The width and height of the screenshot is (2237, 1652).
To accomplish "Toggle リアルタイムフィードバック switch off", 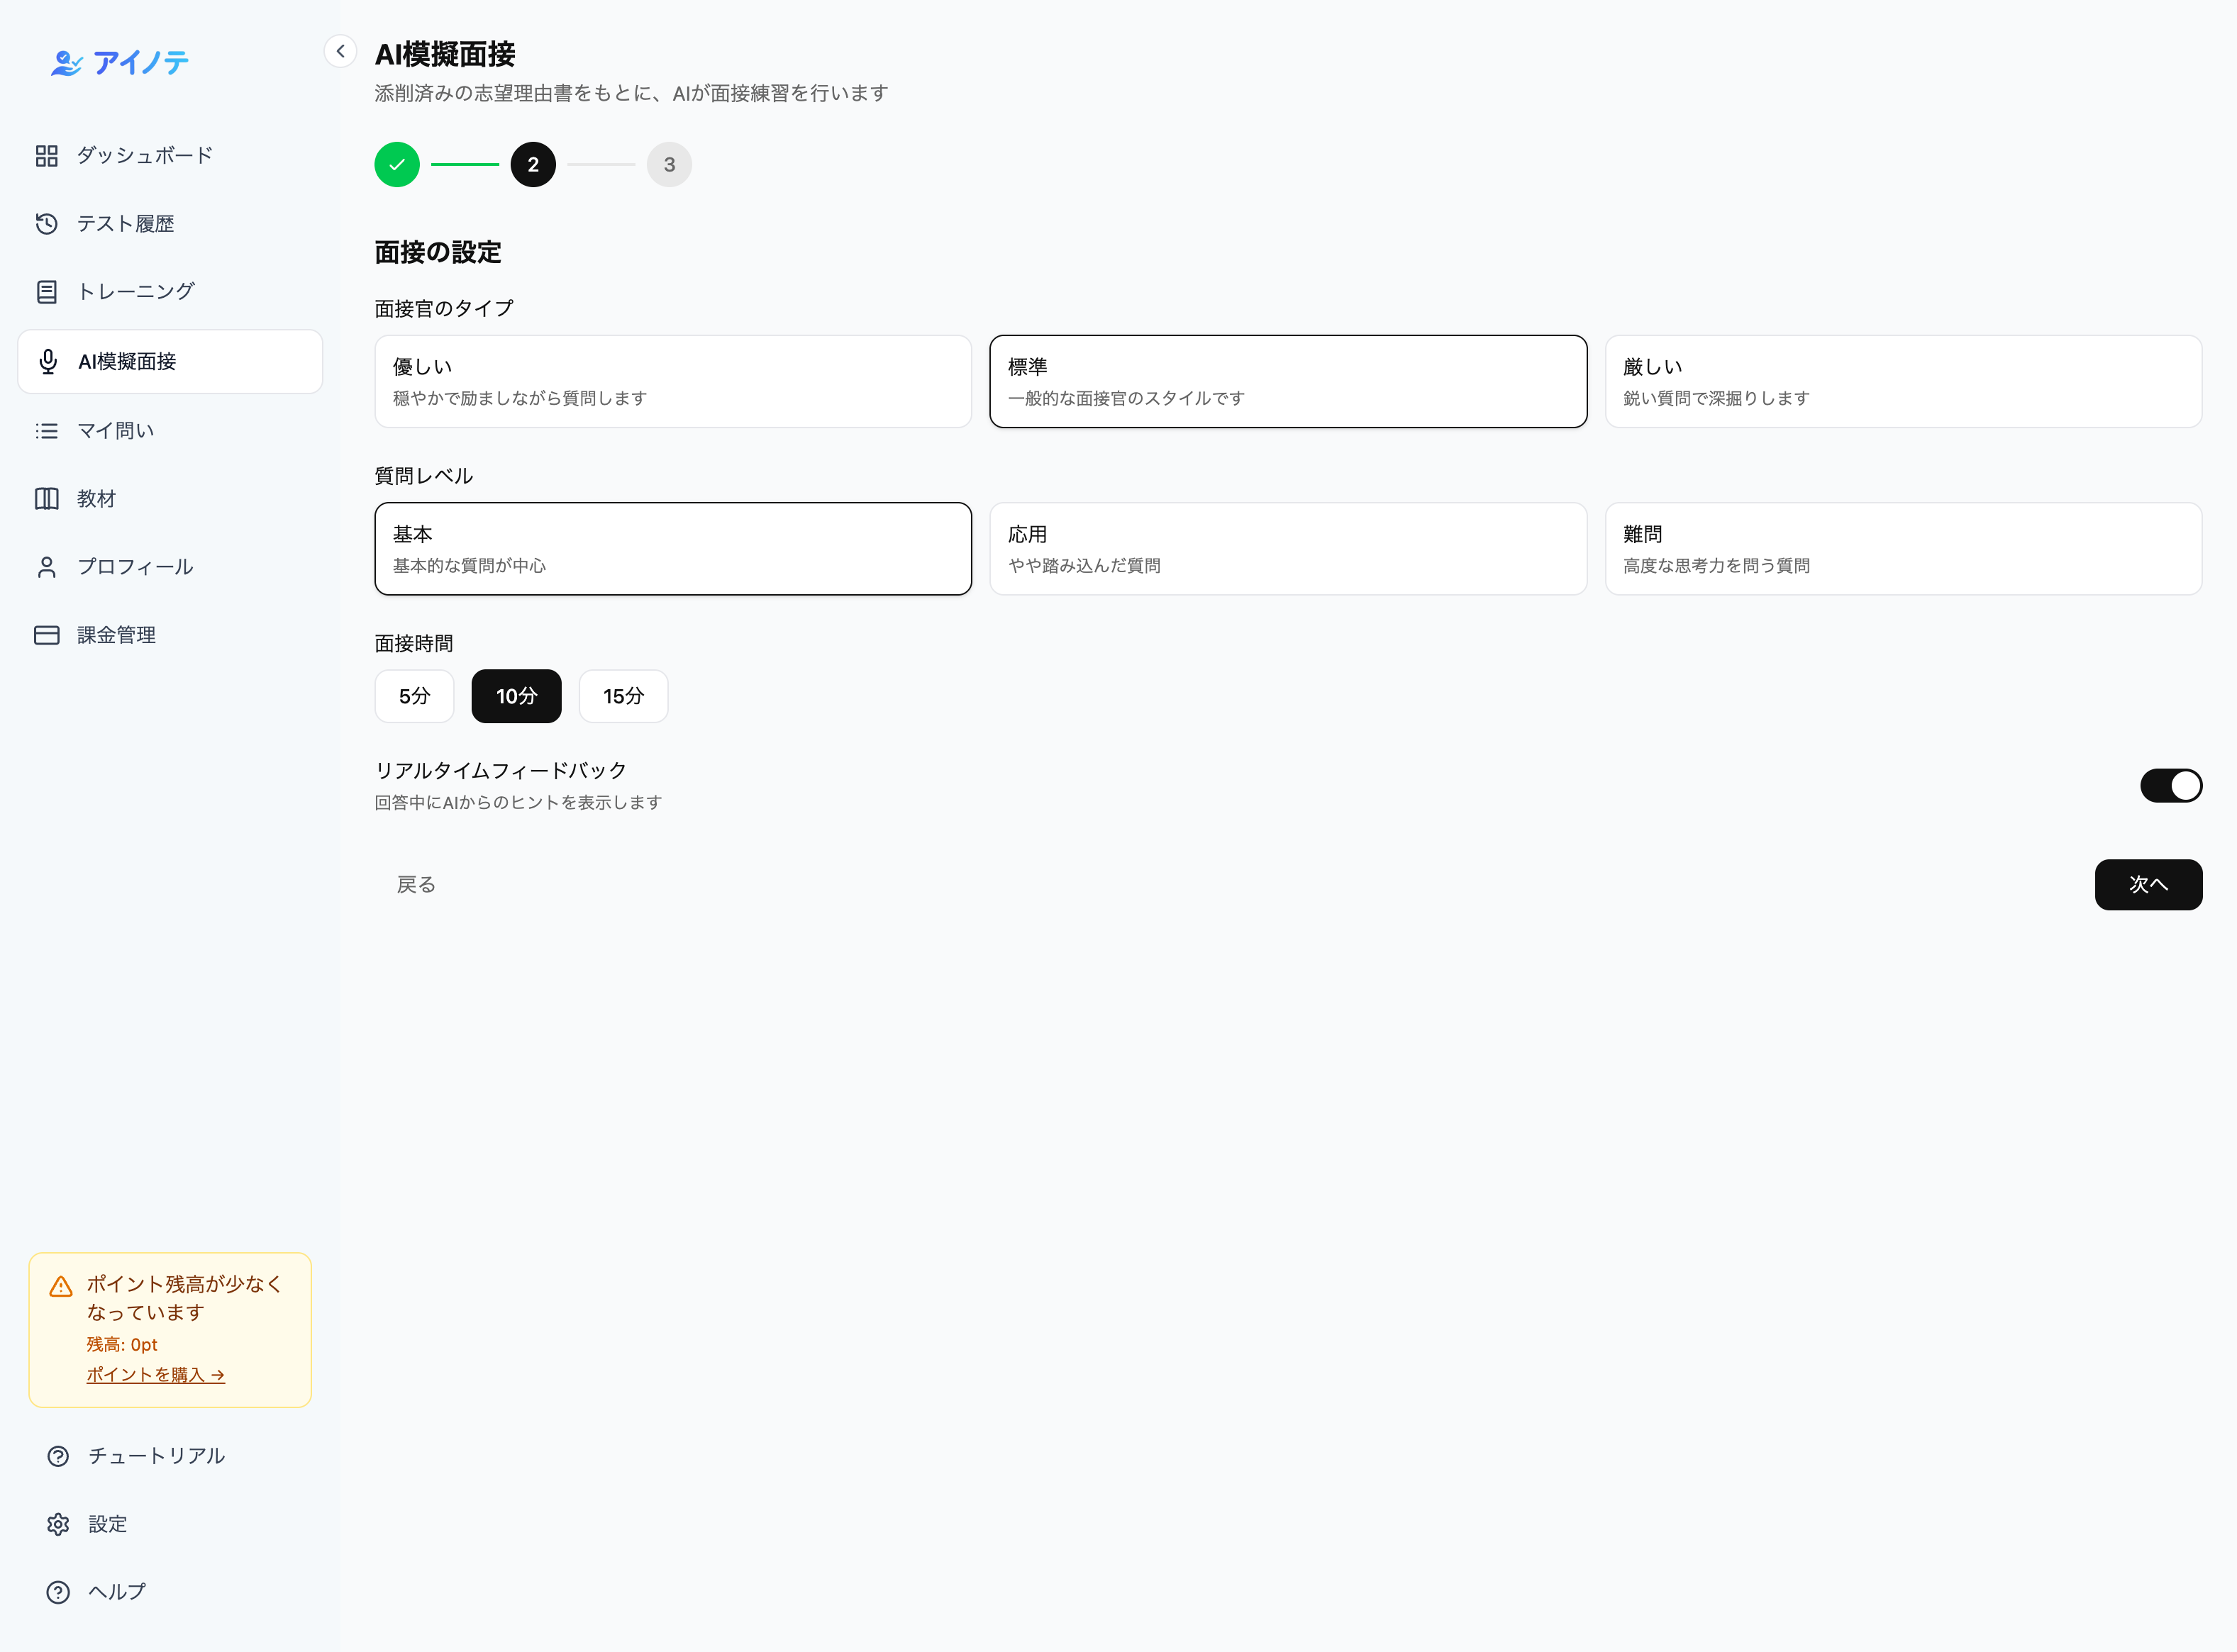I will pos(2170,786).
